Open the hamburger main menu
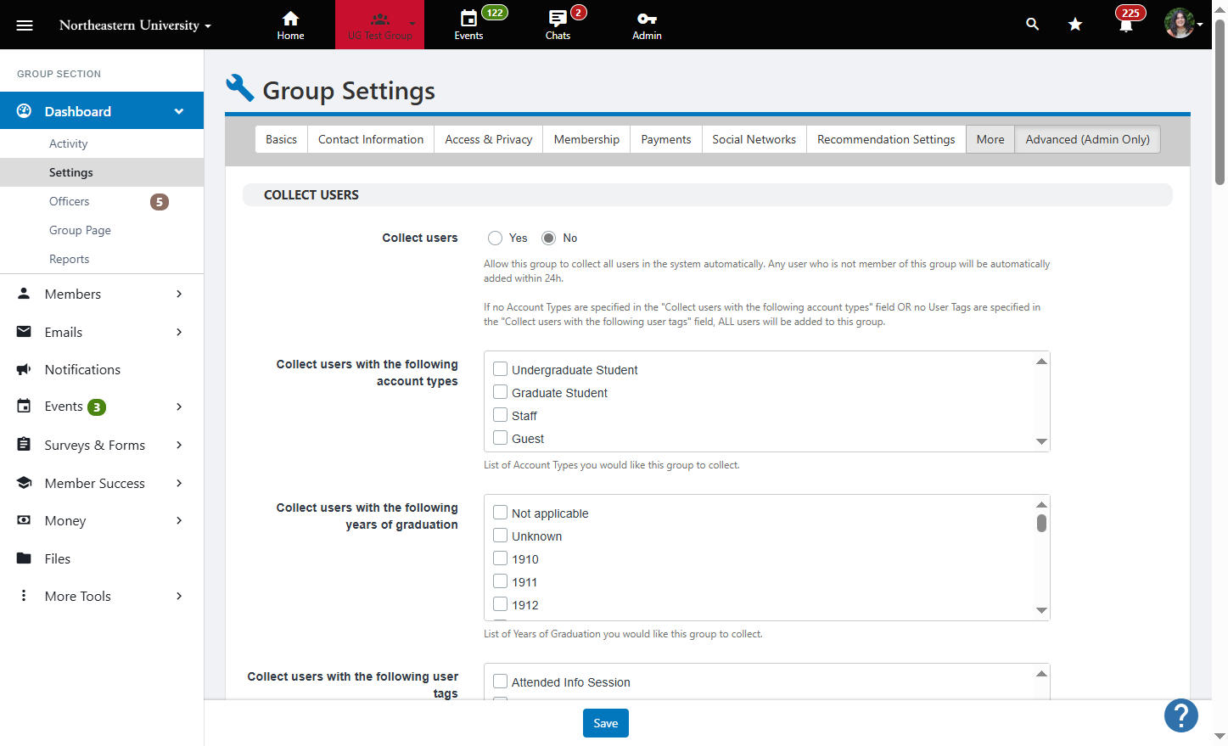The height and width of the screenshot is (746, 1228). pyautogui.click(x=25, y=25)
